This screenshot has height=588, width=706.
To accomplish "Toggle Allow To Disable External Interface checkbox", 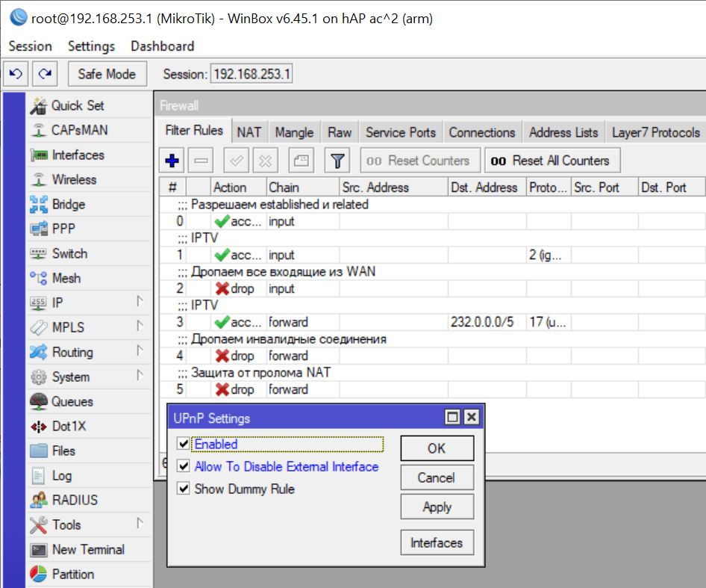I will click(x=184, y=465).
